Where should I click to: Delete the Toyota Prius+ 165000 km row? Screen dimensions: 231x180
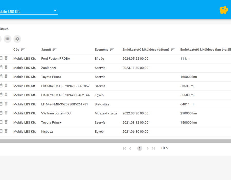[x=6, y=76]
